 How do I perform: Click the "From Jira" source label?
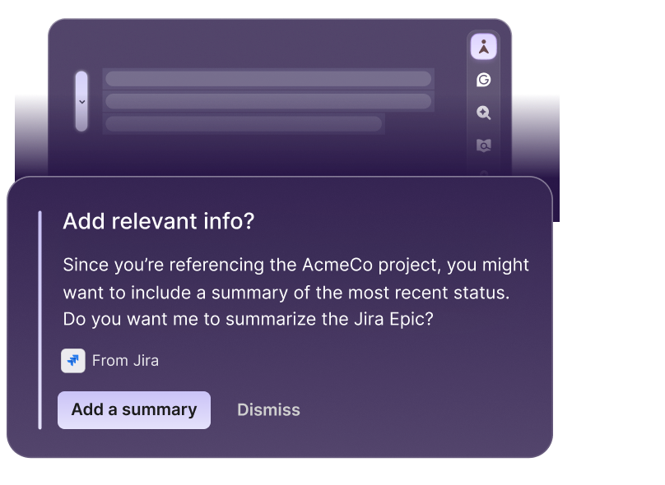click(x=123, y=360)
